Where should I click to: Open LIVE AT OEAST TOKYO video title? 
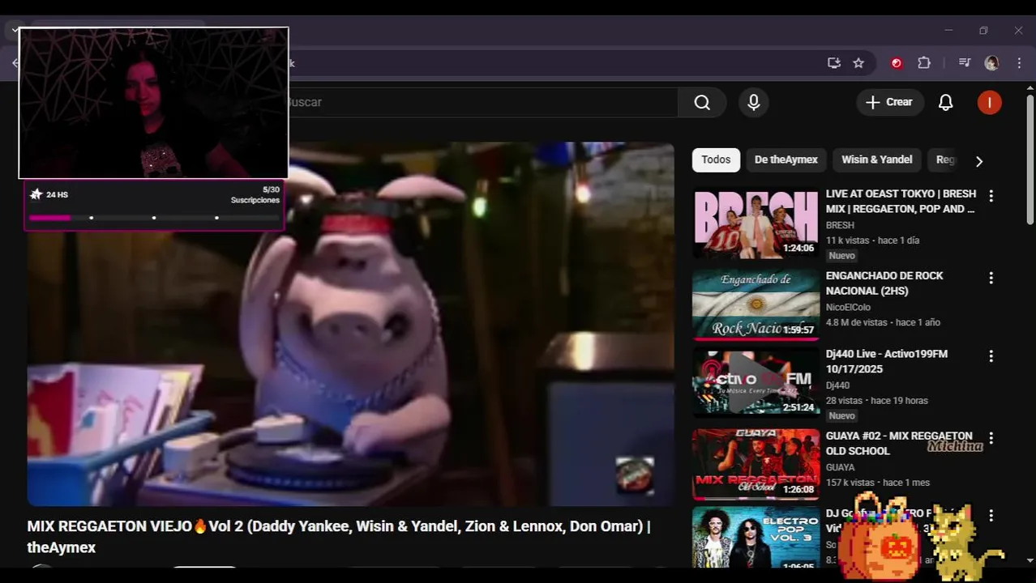(901, 201)
